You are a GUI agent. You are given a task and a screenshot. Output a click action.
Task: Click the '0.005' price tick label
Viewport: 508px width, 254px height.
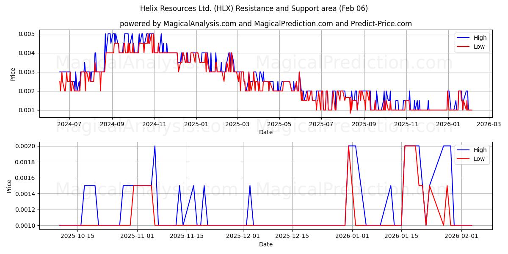28,34
